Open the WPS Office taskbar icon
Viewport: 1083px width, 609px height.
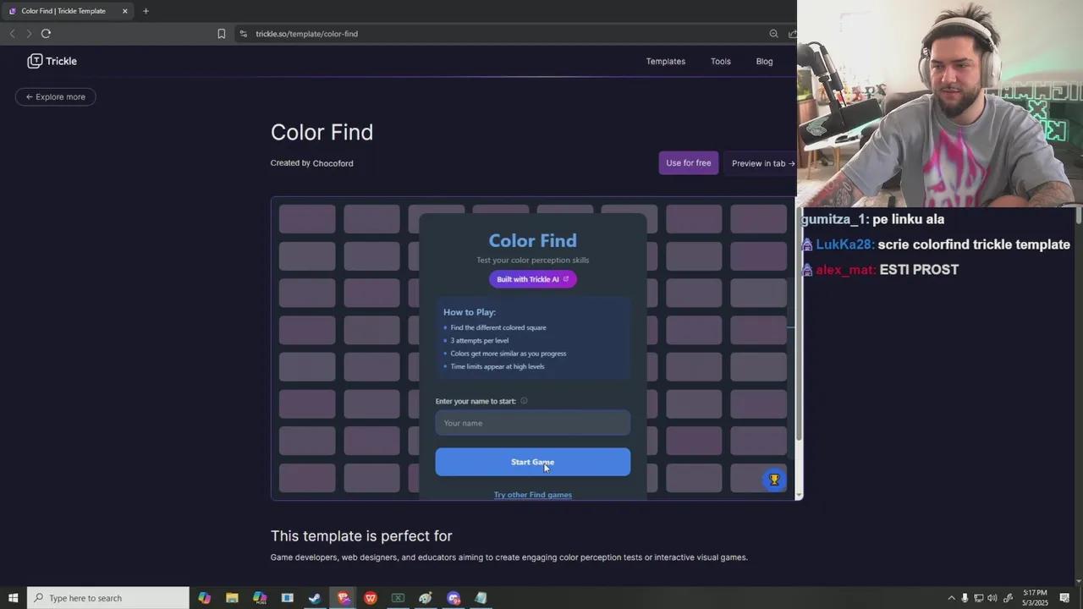(x=371, y=598)
